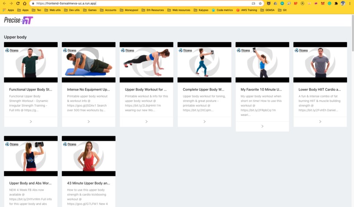This screenshot has width=354, height=207.
Task: Open the Tec bookmark folder
Action: click(x=36, y=10)
